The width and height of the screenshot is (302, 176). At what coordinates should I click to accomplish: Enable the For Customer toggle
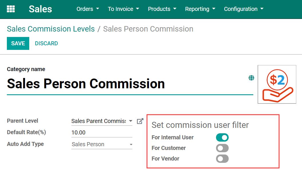pyautogui.click(x=222, y=148)
